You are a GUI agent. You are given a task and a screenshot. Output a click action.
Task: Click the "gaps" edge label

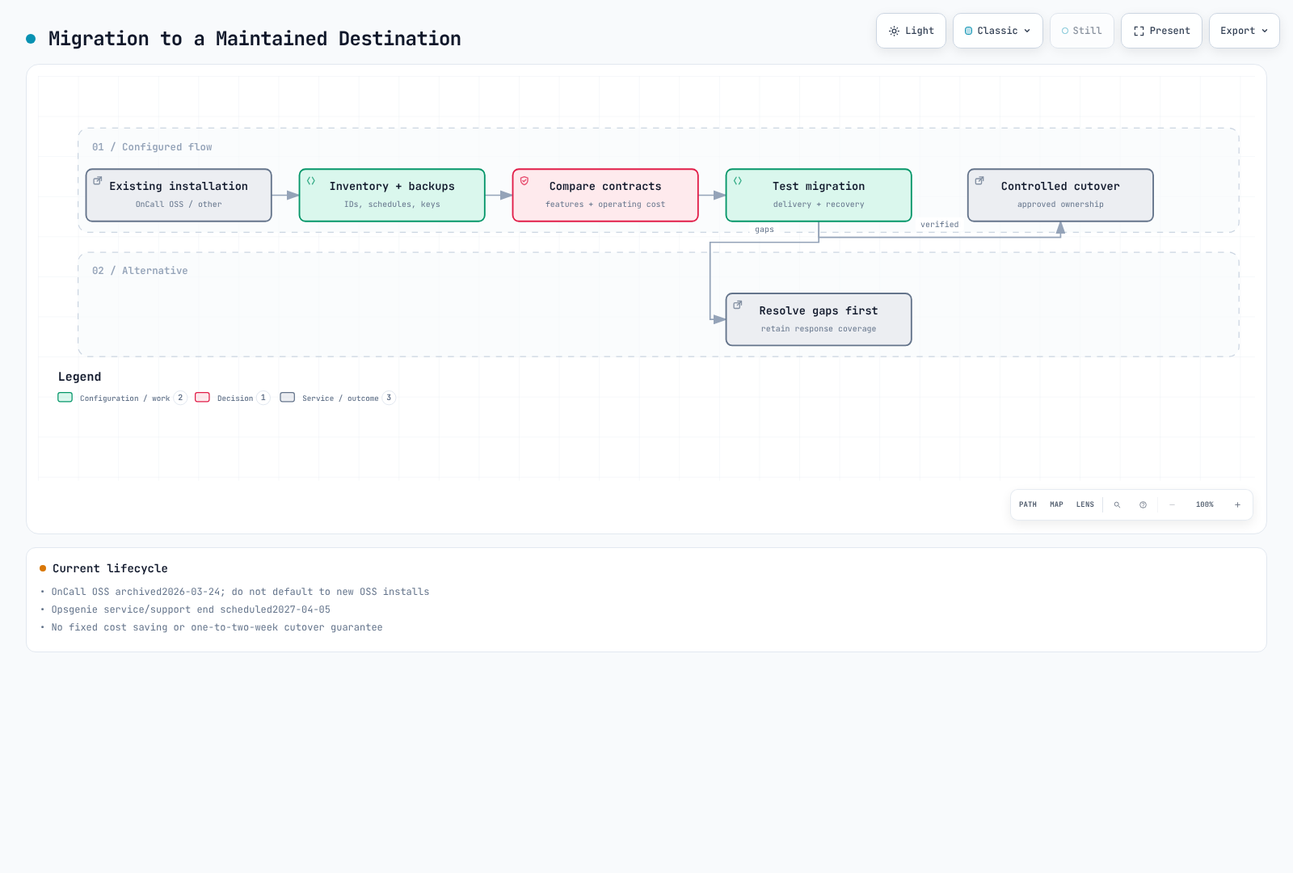[x=764, y=230]
